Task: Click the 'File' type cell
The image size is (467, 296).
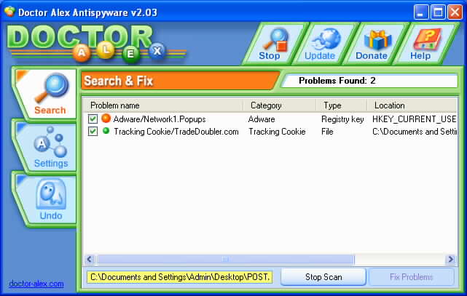Action: (327, 132)
